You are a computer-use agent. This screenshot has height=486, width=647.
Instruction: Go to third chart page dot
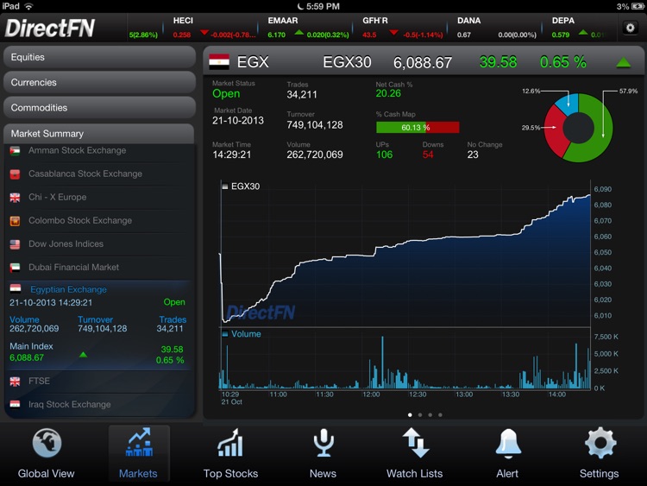tap(430, 415)
